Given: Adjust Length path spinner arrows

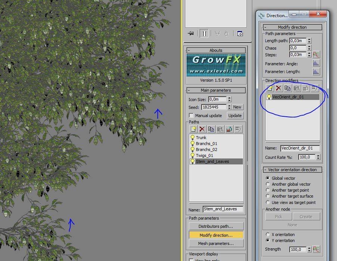Looking at the screenshot, I should pyautogui.click(x=309, y=41).
